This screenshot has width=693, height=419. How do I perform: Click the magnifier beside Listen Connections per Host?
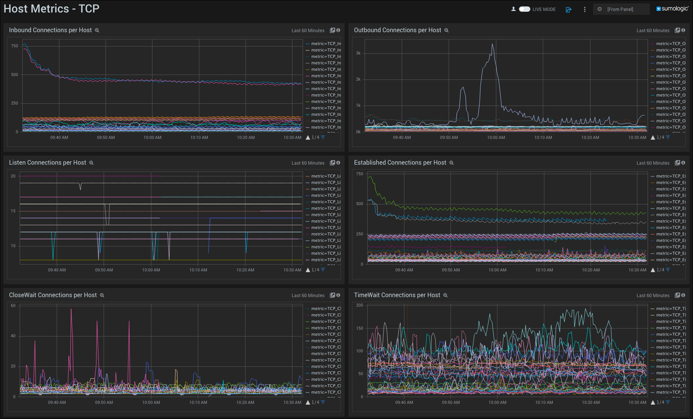point(91,163)
